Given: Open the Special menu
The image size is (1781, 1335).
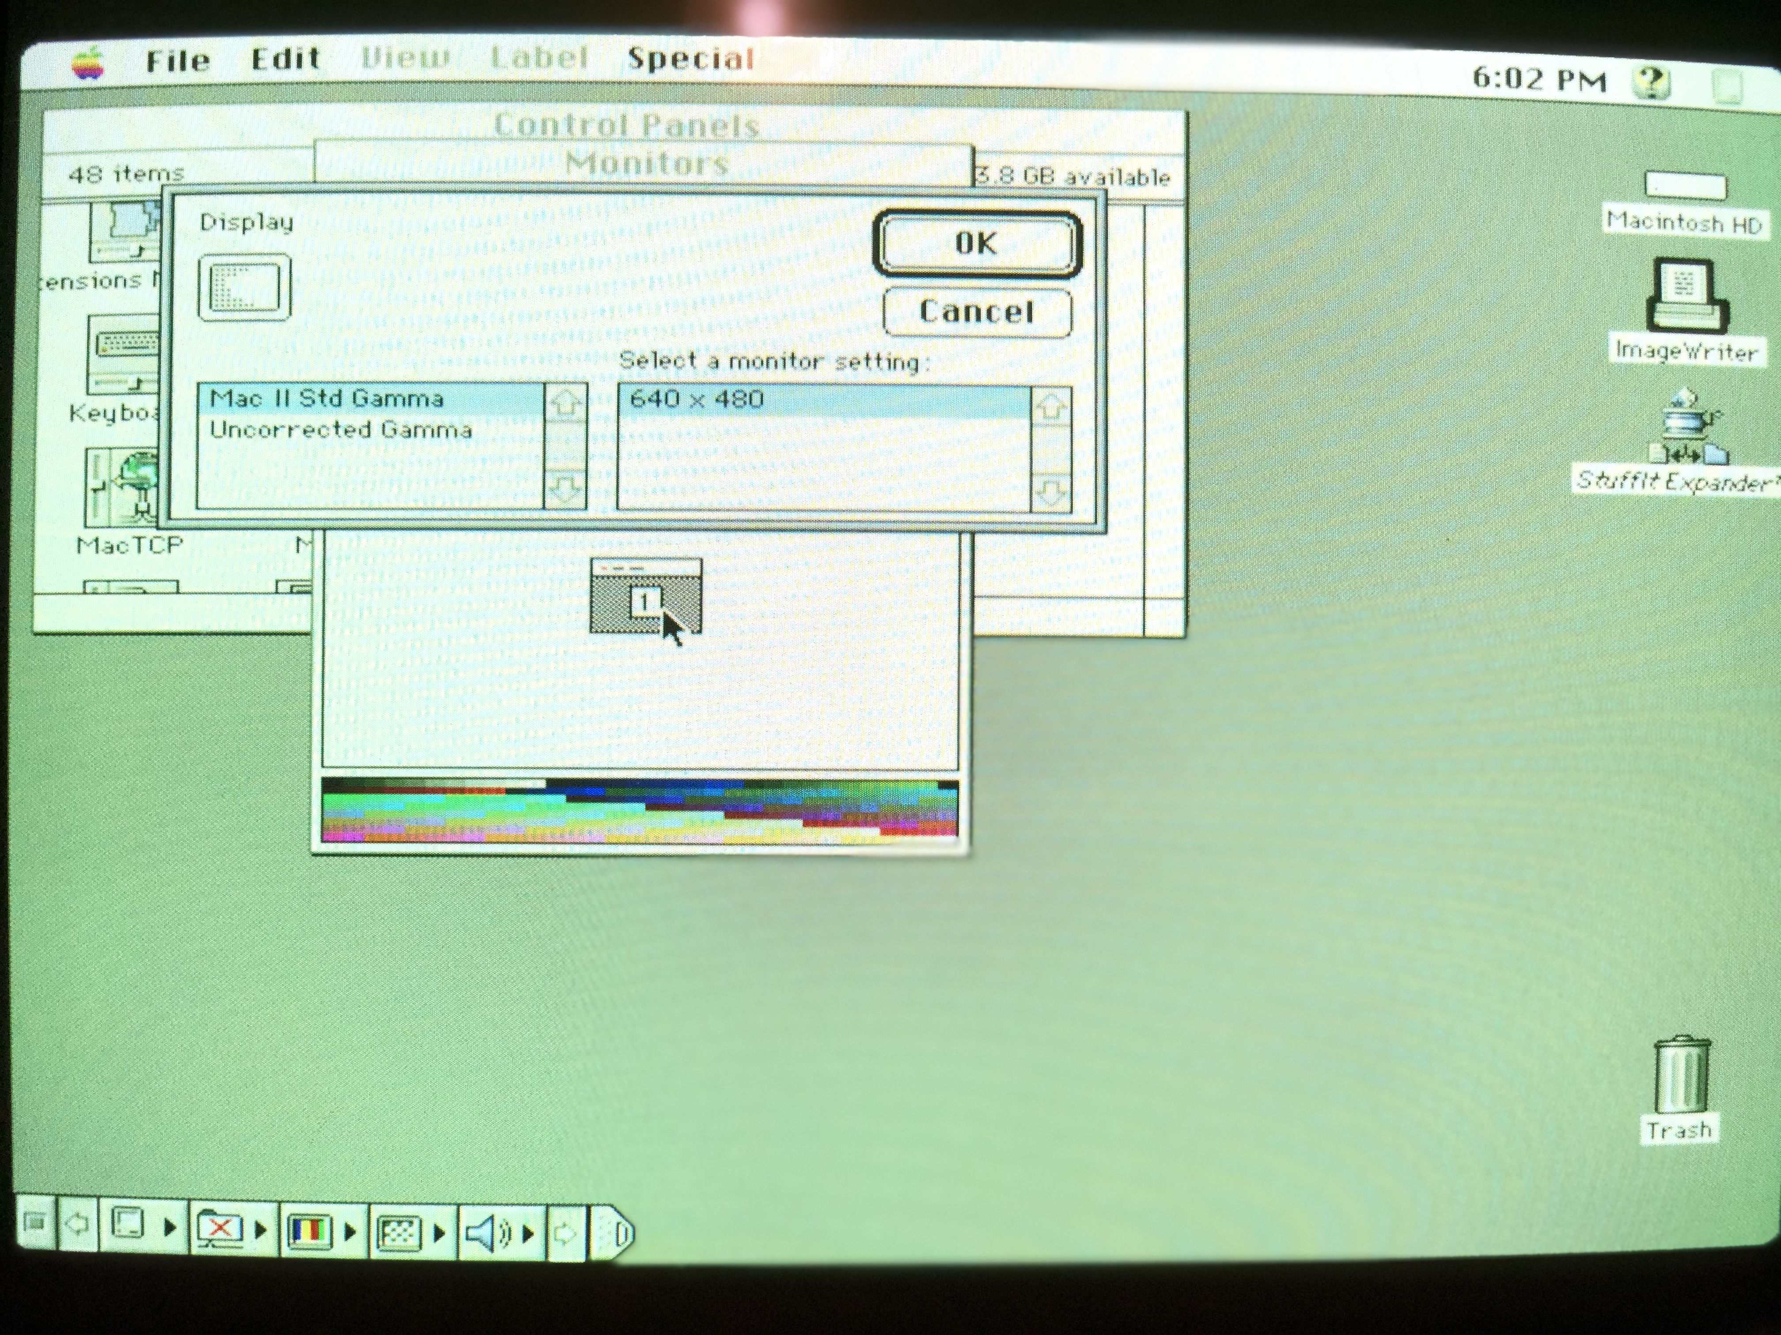Looking at the screenshot, I should (690, 59).
